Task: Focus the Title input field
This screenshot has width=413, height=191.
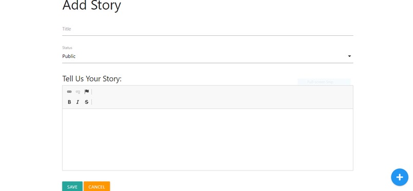Action: (208, 29)
